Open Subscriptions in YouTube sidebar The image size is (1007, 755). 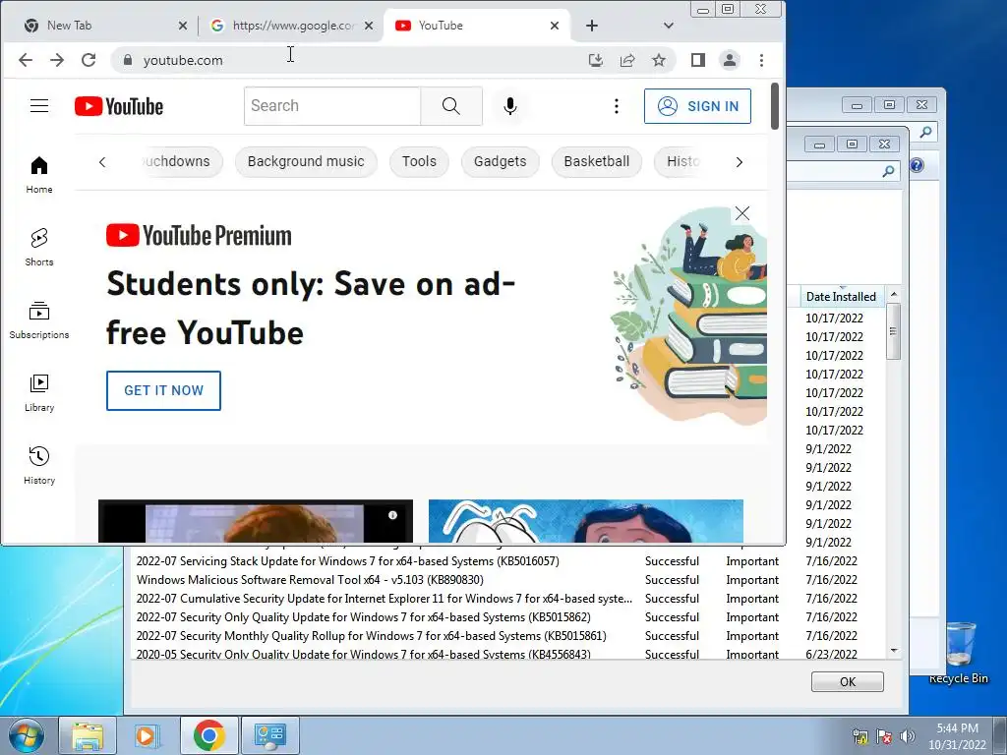coord(39,320)
